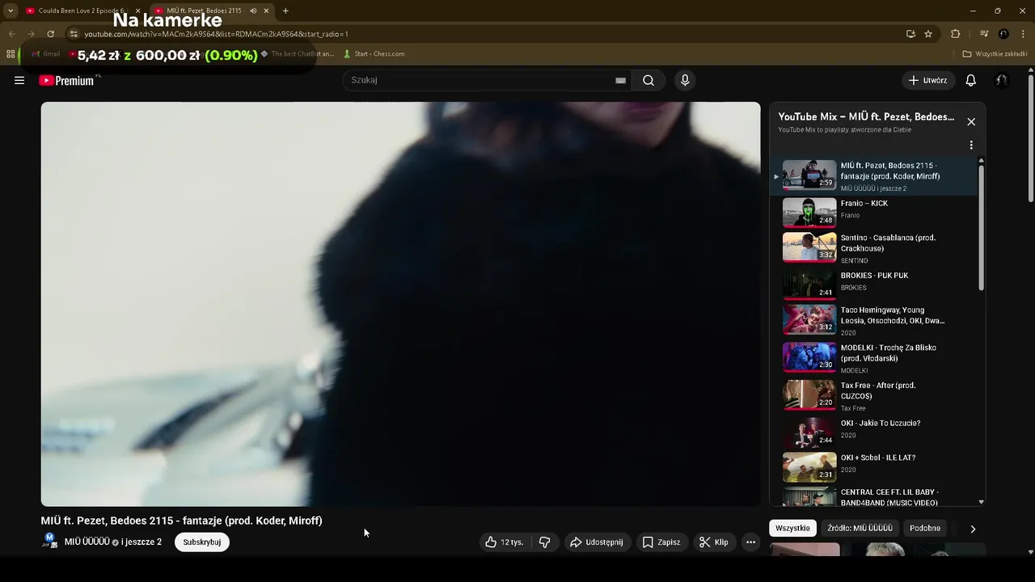Close the MIÜ ft. Pezet tab
The width and height of the screenshot is (1035, 582).
coord(267,11)
